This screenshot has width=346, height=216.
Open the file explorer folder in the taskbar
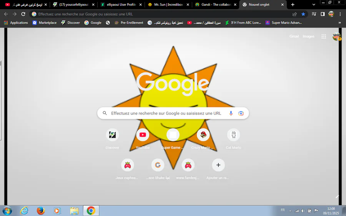[x=74, y=211]
